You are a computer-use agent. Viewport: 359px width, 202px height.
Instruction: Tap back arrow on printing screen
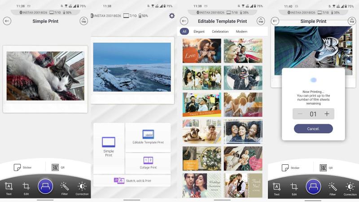coord(275,21)
